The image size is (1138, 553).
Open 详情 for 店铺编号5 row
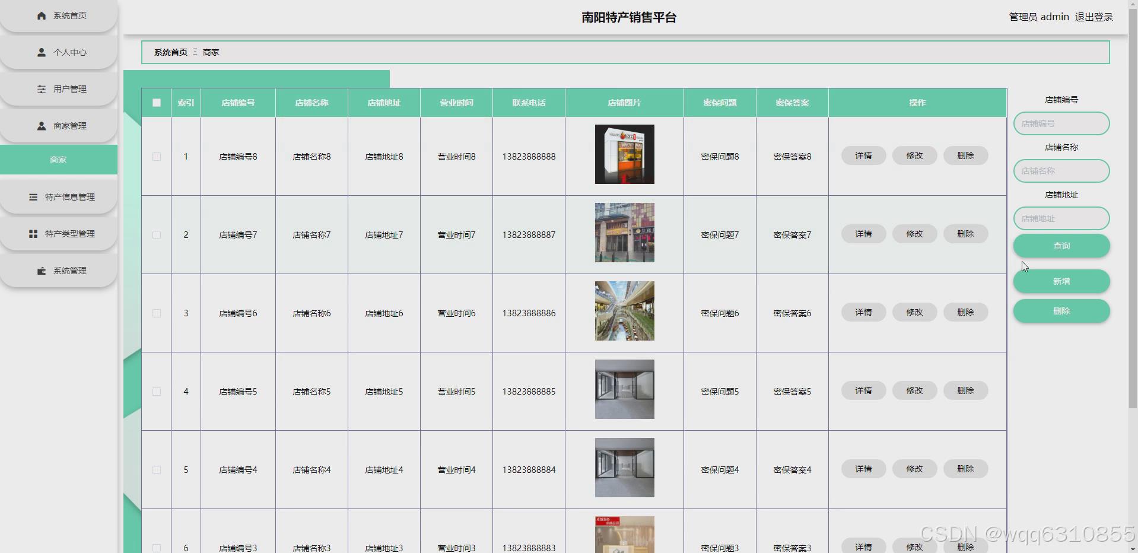click(x=864, y=390)
